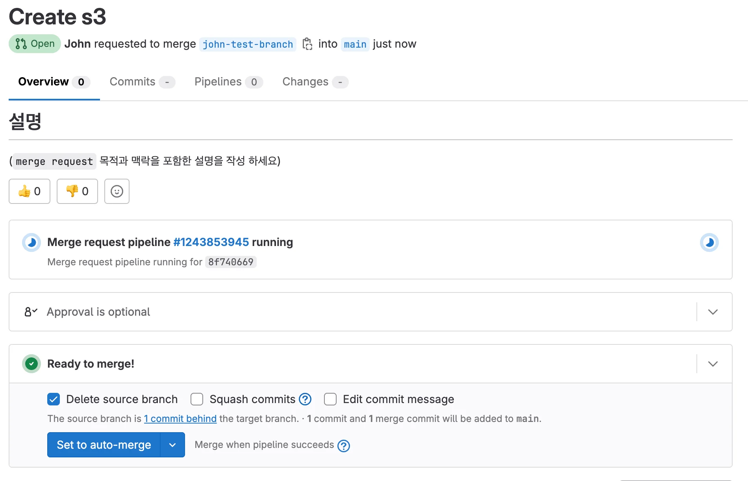Click the thumbs up reaction
Image resolution: width=748 pixels, height=481 pixels.
[29, 191]
